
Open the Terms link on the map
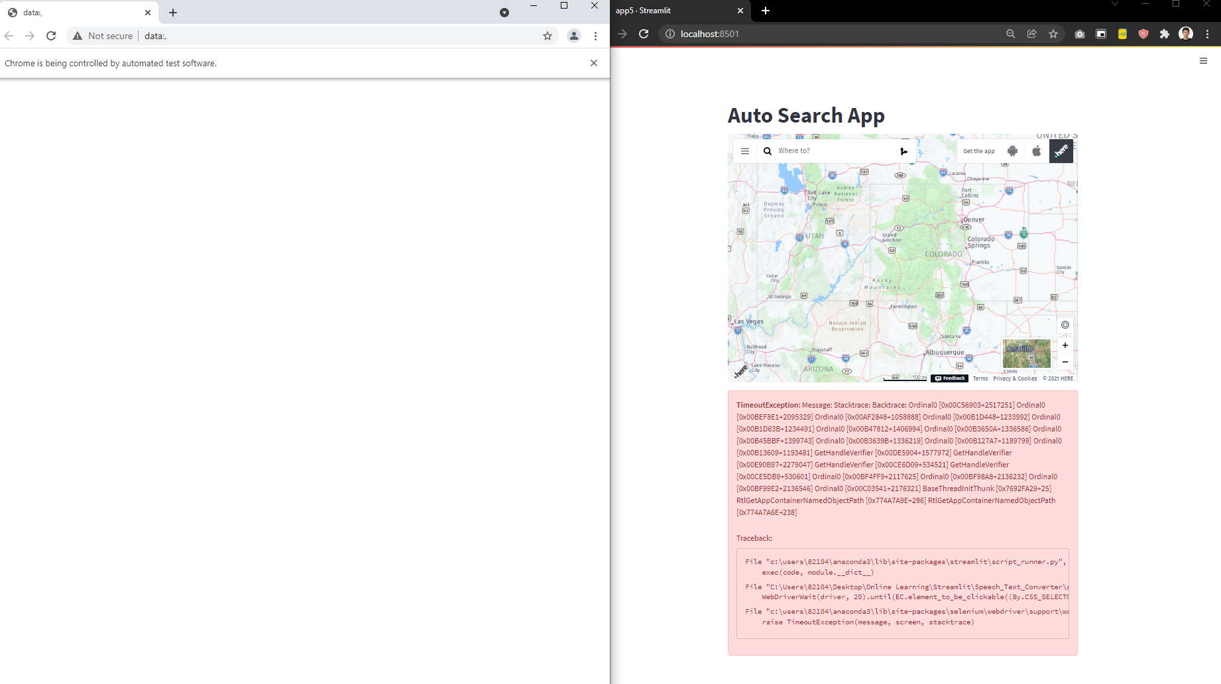pos(980,378)
